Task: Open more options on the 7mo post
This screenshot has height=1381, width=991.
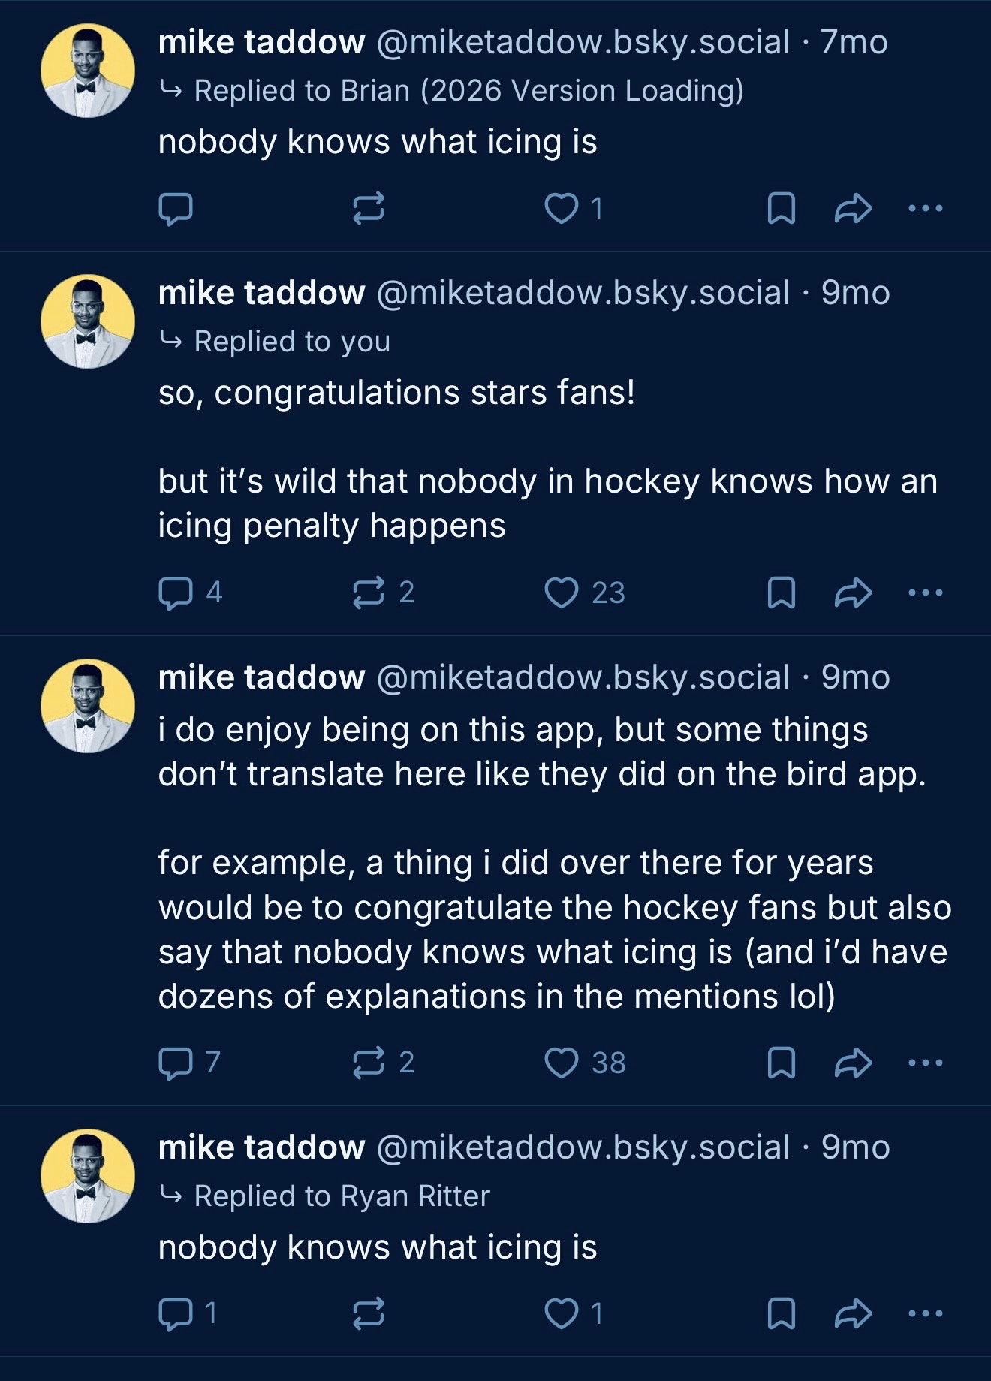Action: point(925,209)
